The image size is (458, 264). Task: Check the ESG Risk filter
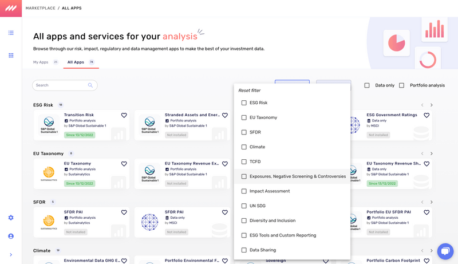click(x=244, y=103)
